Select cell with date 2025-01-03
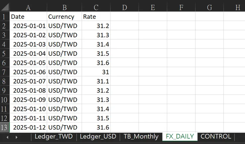The width and height of the screenshot is (245, 144). (28, 44)
